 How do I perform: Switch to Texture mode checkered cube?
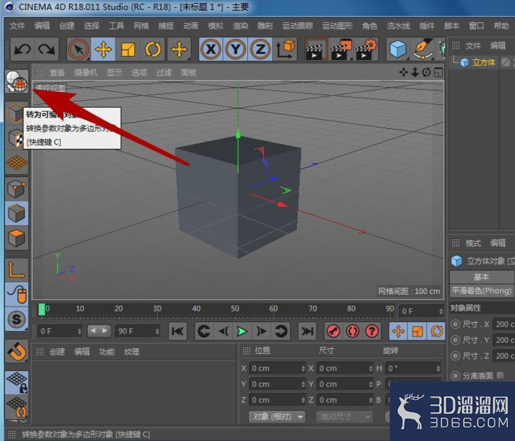14,138
